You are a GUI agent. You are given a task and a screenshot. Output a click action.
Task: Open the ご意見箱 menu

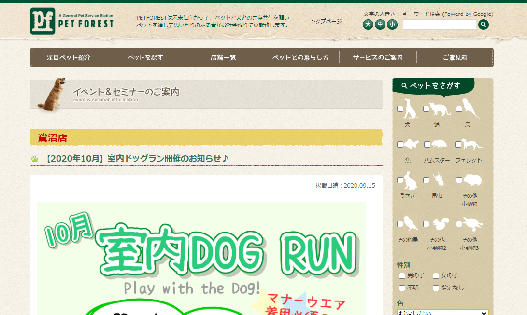point(455,57)
